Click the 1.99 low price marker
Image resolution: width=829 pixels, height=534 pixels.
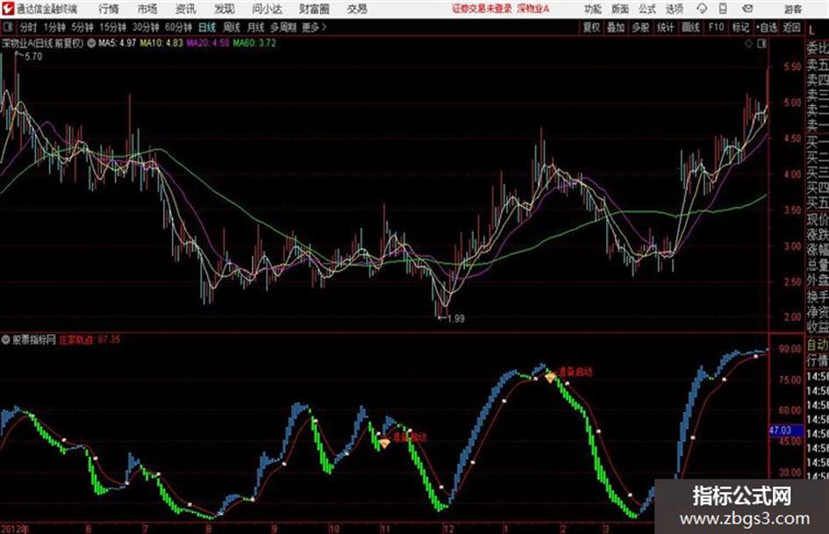456,318
